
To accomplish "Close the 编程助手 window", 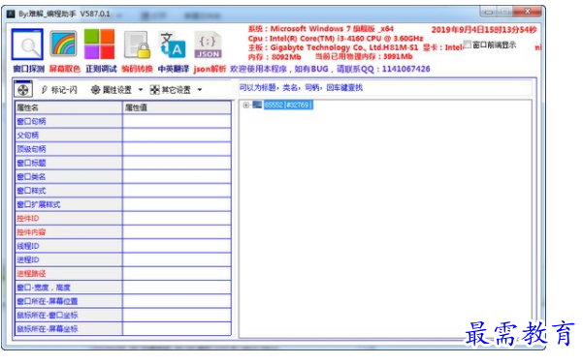I will [528, 12].
